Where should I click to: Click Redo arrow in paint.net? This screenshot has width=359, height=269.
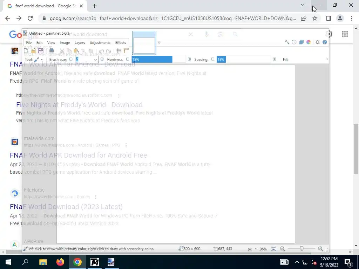[109, 51]
